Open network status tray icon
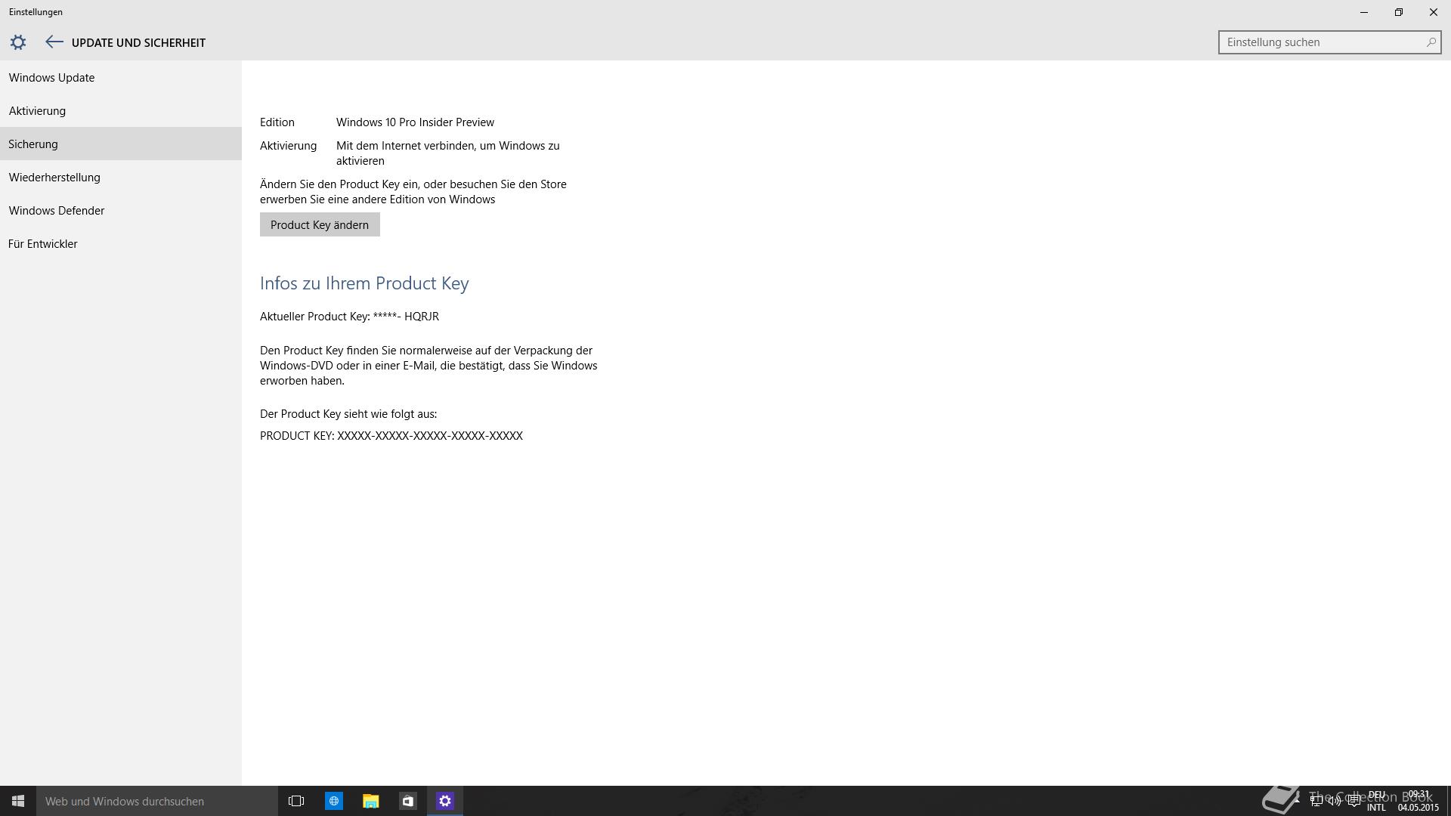This screenshot has width=1451, height=816. coord(1316,801)
